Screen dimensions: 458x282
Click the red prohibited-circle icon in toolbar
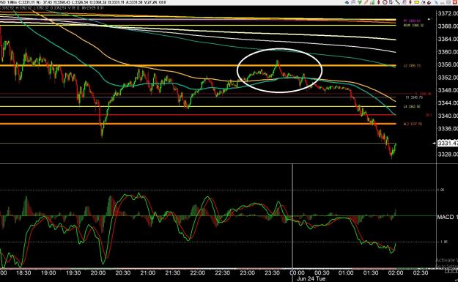(385, 2)
